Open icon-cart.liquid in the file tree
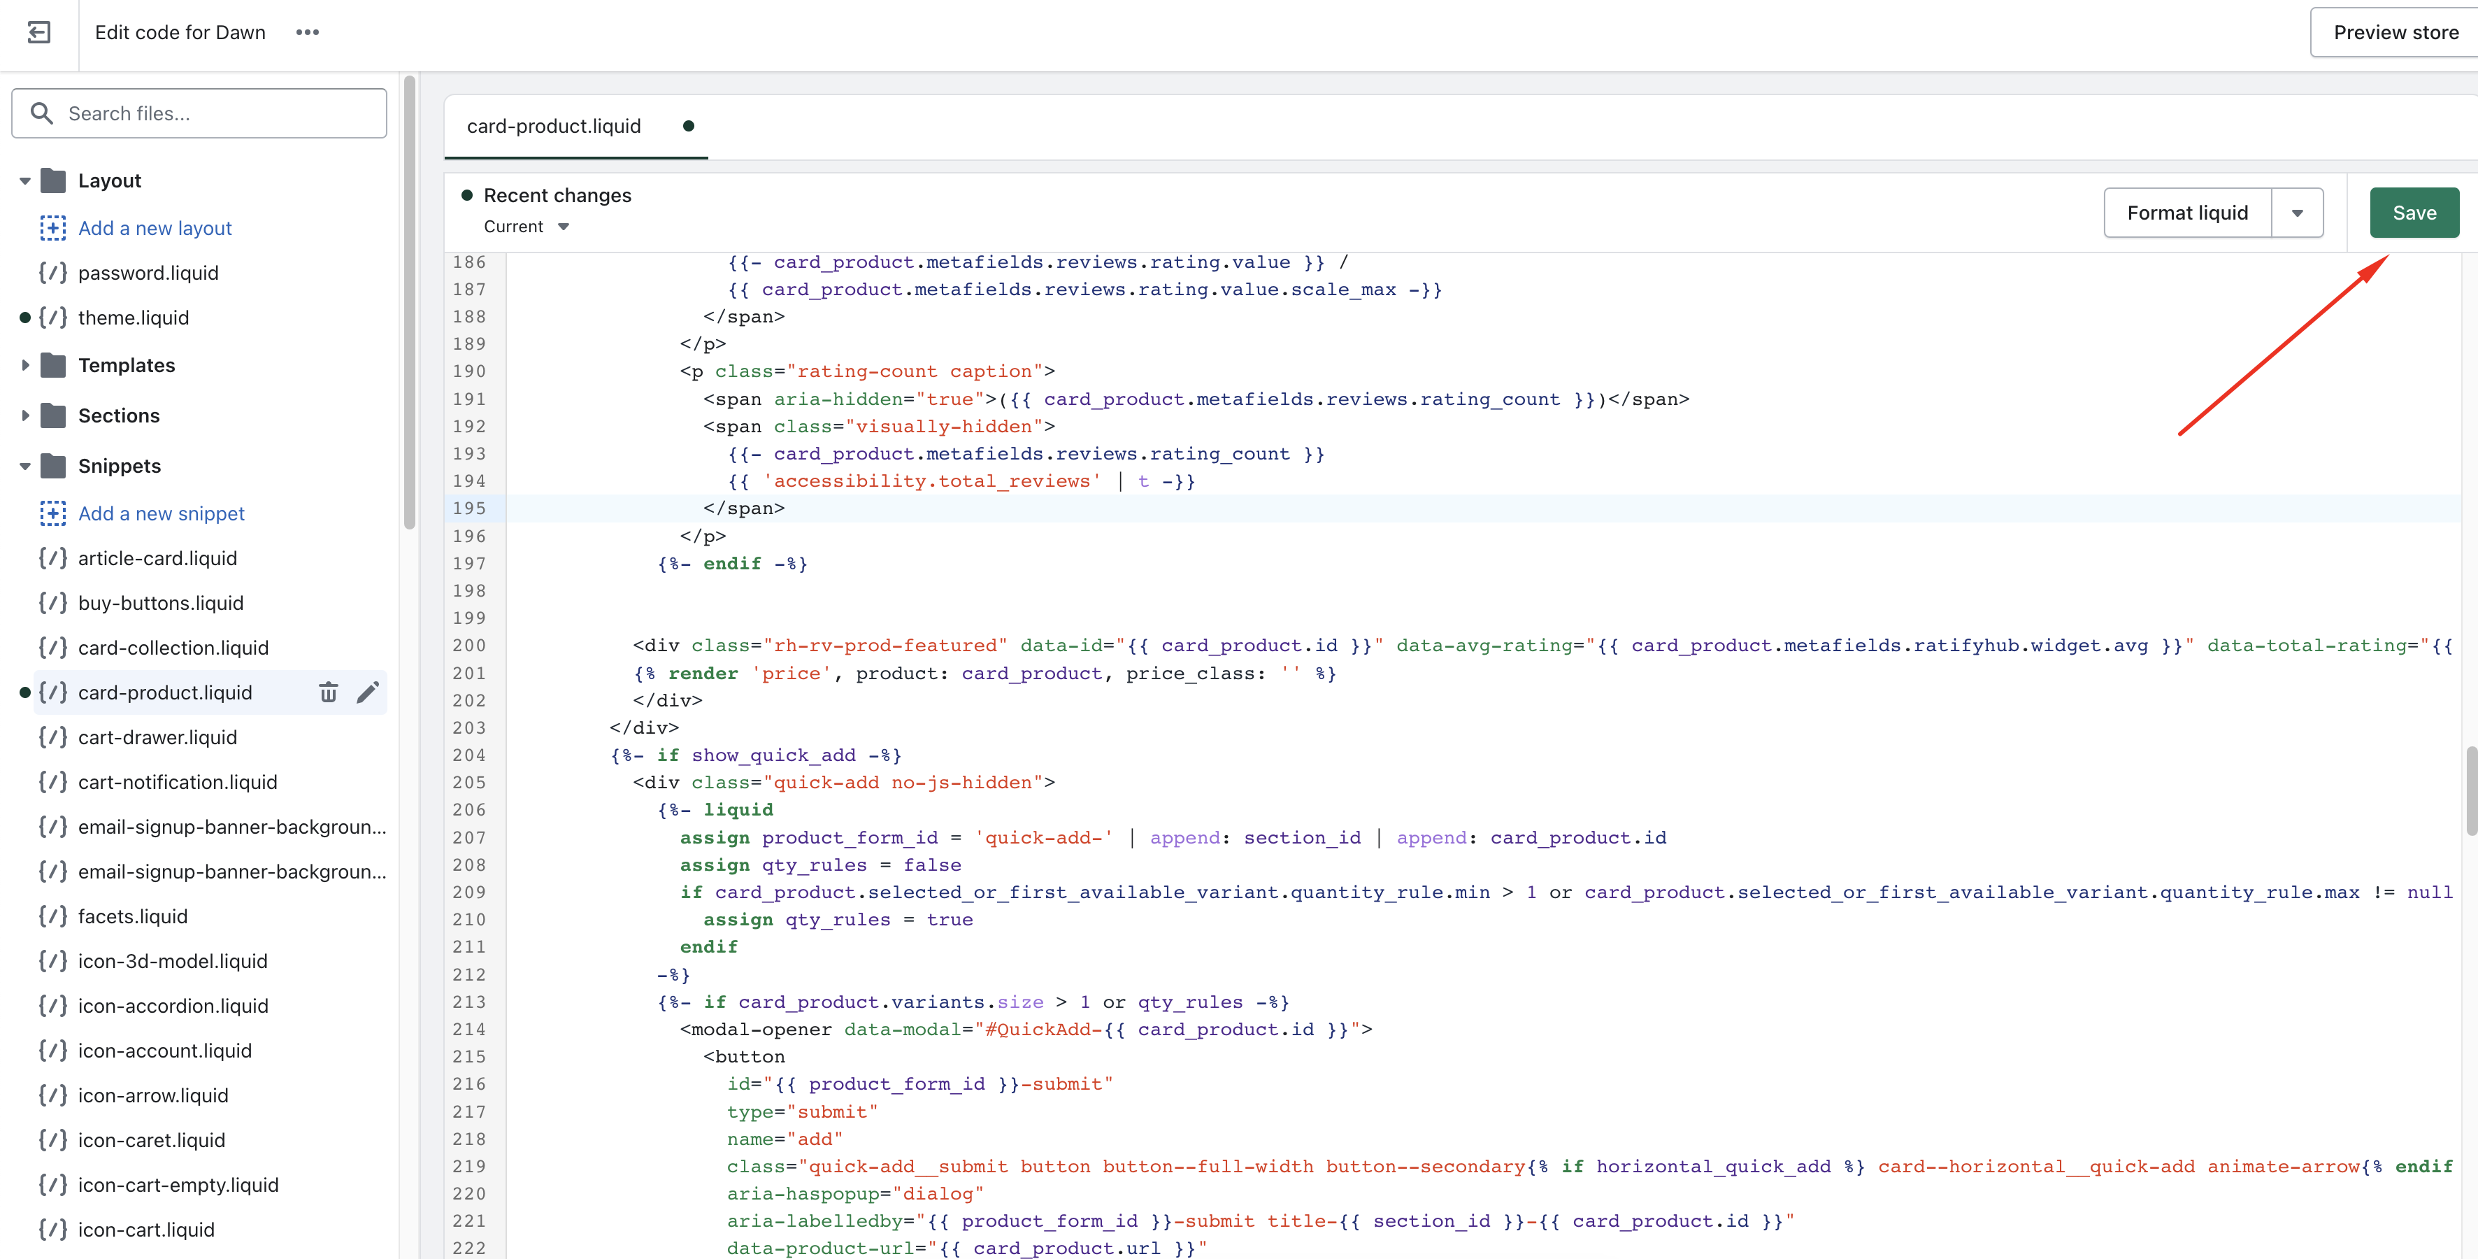The image size is (2478, 1259). (146, 1230)
